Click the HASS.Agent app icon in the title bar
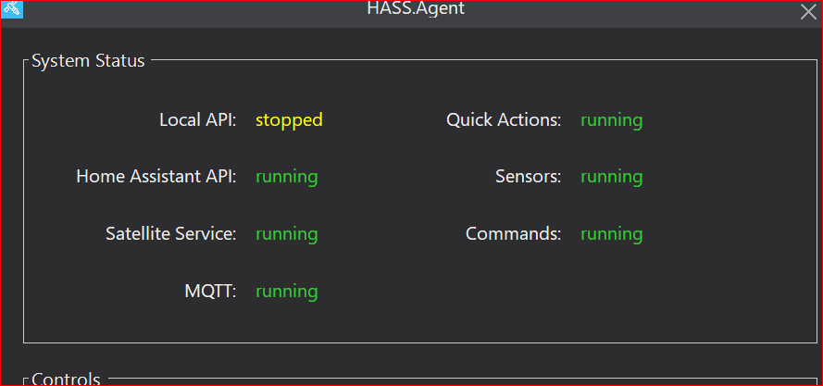 (x=12, y=10)
